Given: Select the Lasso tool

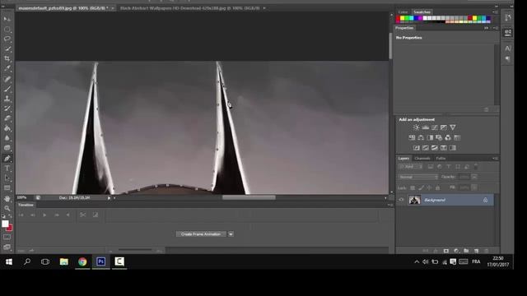Looking at the screenshot, I should coord(7,39).
